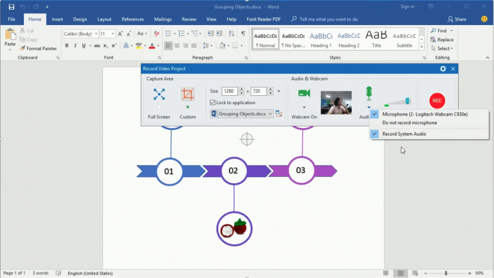The width and height of the screenshot is (494, 278).
Task: Align text left
Action: (x=169, y=46)
